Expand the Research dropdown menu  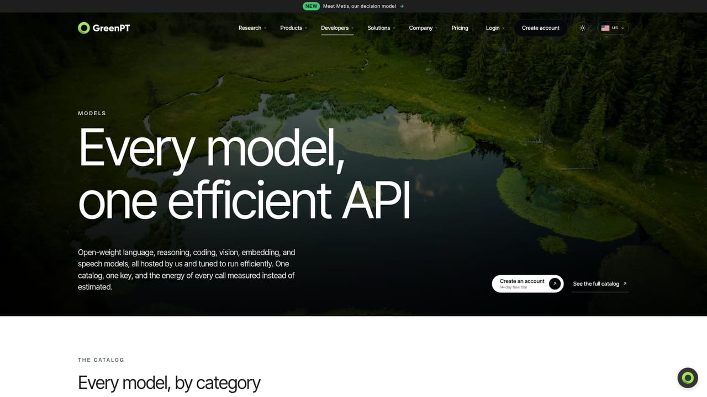[x=252, y=28]
